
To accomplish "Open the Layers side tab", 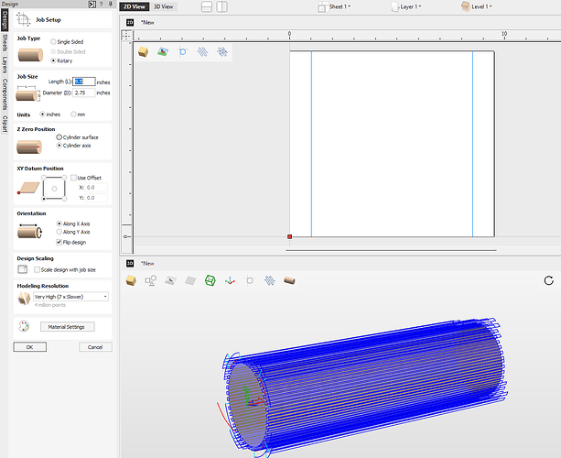I will click(5, 65).
